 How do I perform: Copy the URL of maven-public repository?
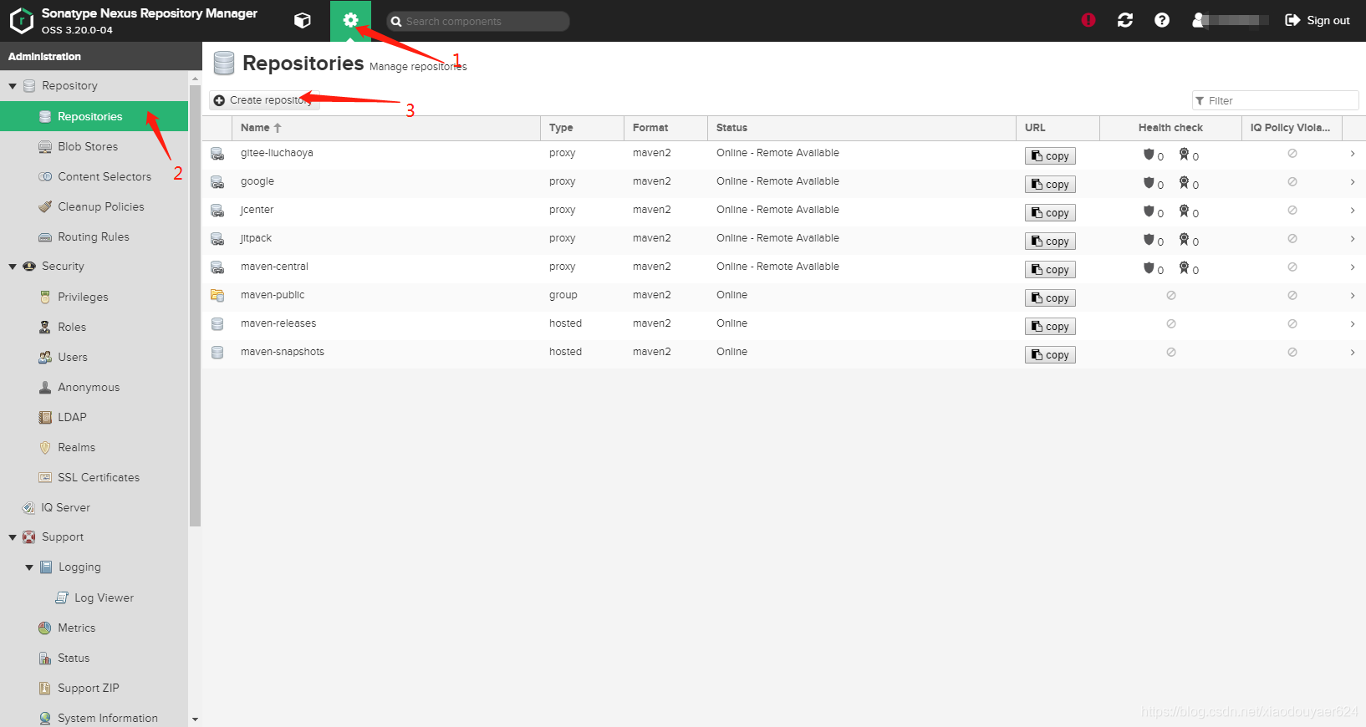[x=1050, y=298]
